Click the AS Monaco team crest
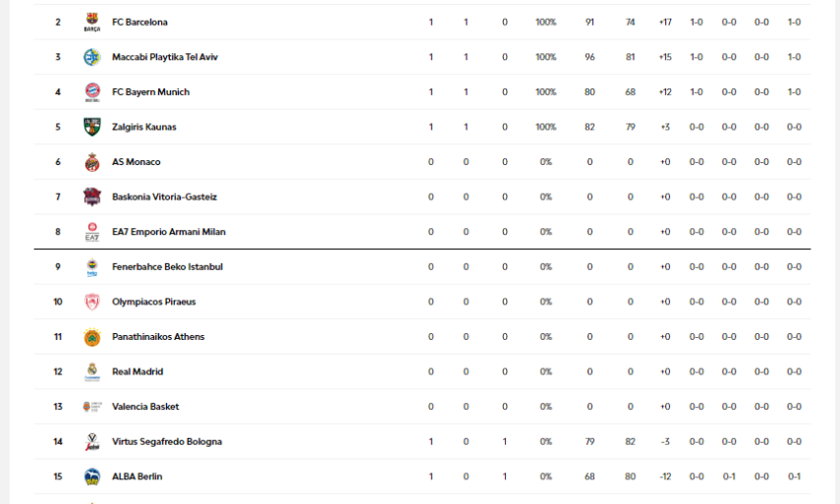840x504 pixels. click(x=91, y=162)
